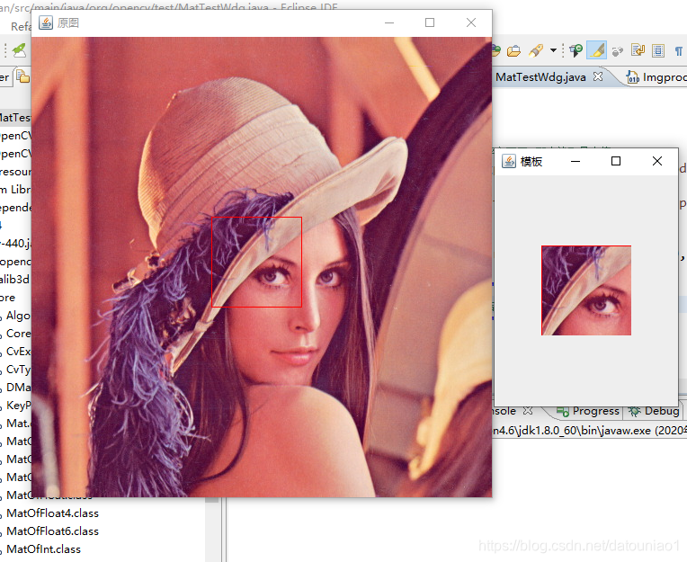Image resolution: width=687 pixels, height=562 pixels.
Task: Click the Search pen-shaped icon in the Eclipse toolbar
Action: click(x=536, y=51)
